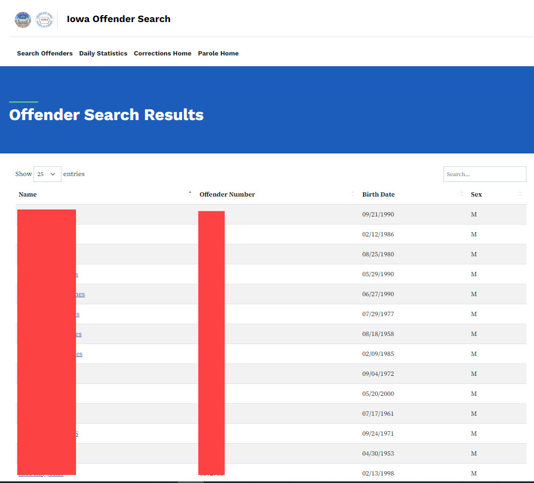The image size is (534, 483).
Task: Click the State of Iowa logo
Action: coord(44,19)
